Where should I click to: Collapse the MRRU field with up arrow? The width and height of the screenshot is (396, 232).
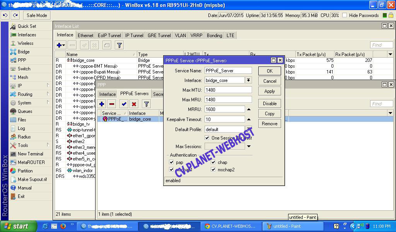tap(249, 109)
